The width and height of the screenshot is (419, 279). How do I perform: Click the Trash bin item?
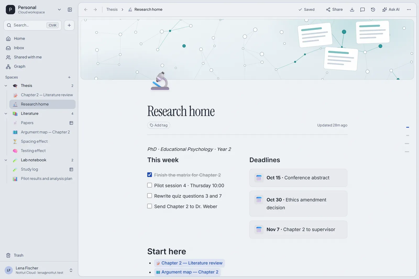pyautogui.click(x=39, y=255)
